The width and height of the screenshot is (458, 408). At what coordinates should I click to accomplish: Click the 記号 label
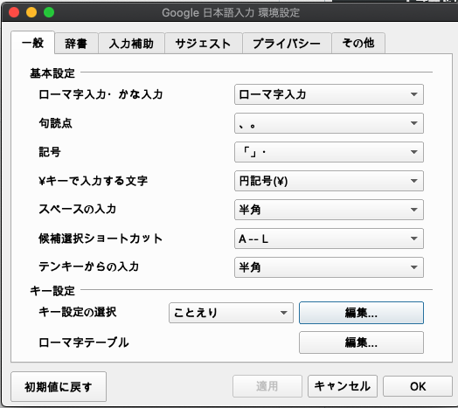(50, 152)
